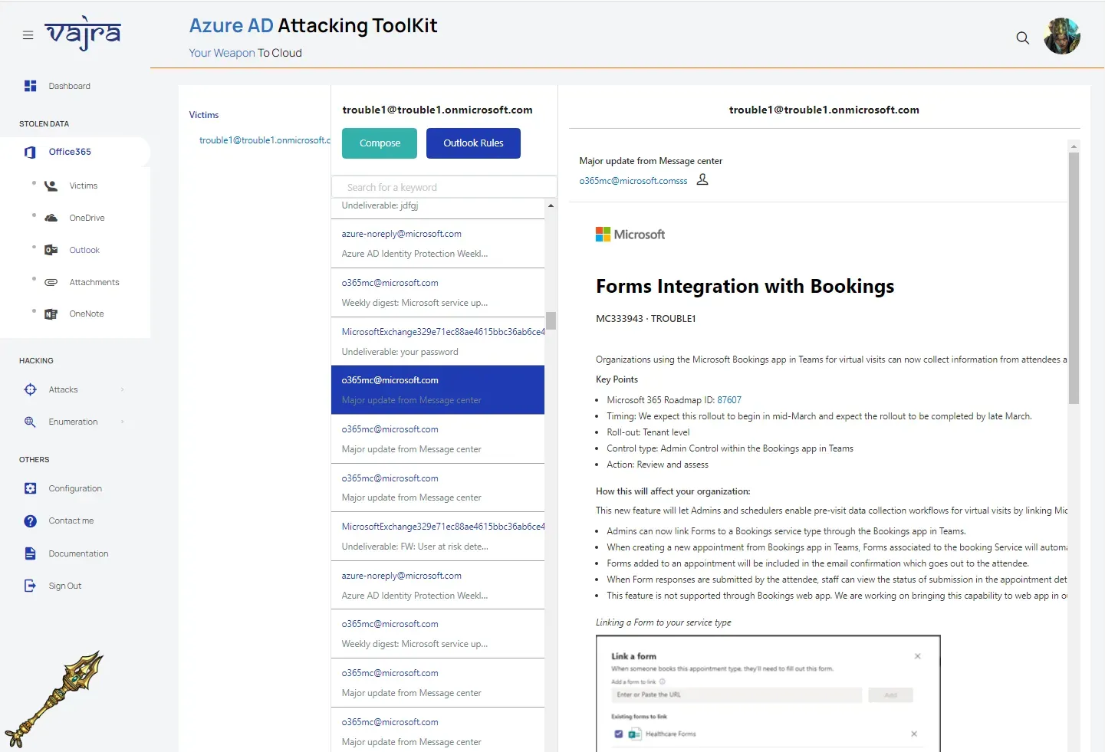Select Office365 in the sidebar
Image resolution: width=1105 pixels, height=752 pixels.
[x=70, y=152]
